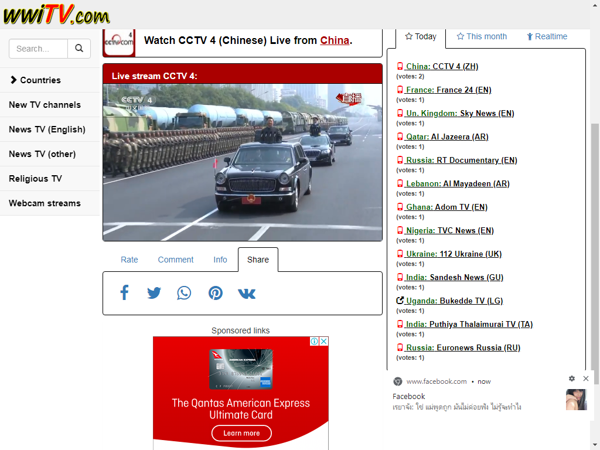Open Ghana: Adom TV (EN) link
The image size is (600, 450).
[x=442, y=207]
